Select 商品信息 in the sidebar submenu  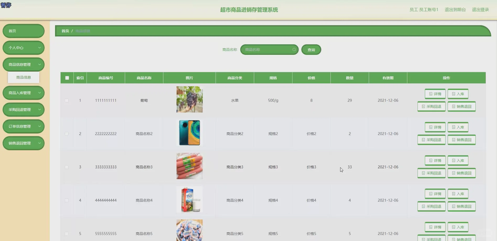(x=23, y=77)
